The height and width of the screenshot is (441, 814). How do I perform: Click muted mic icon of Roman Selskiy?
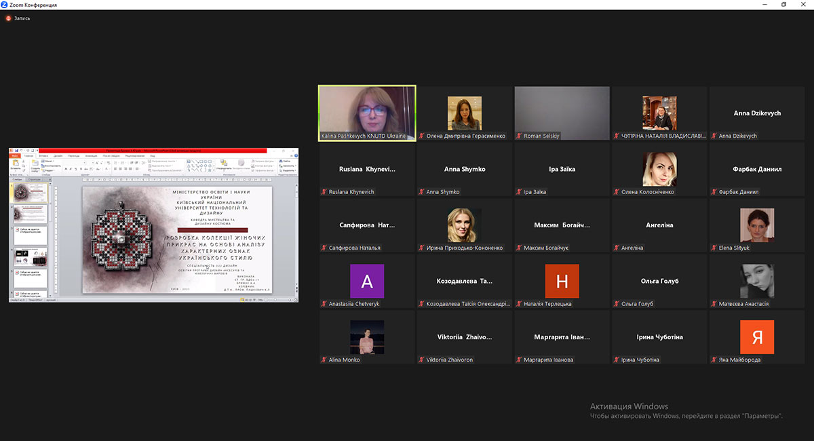[x=519, y=136]
